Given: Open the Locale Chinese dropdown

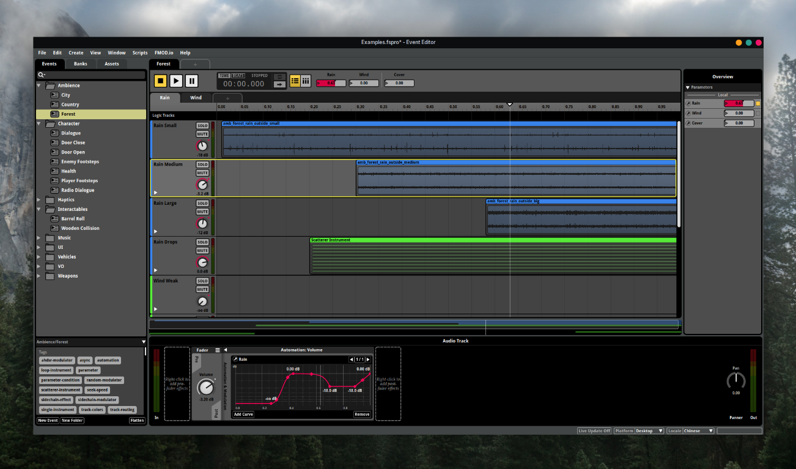Looking at the screenshot, I should click(x=698, y=431).
